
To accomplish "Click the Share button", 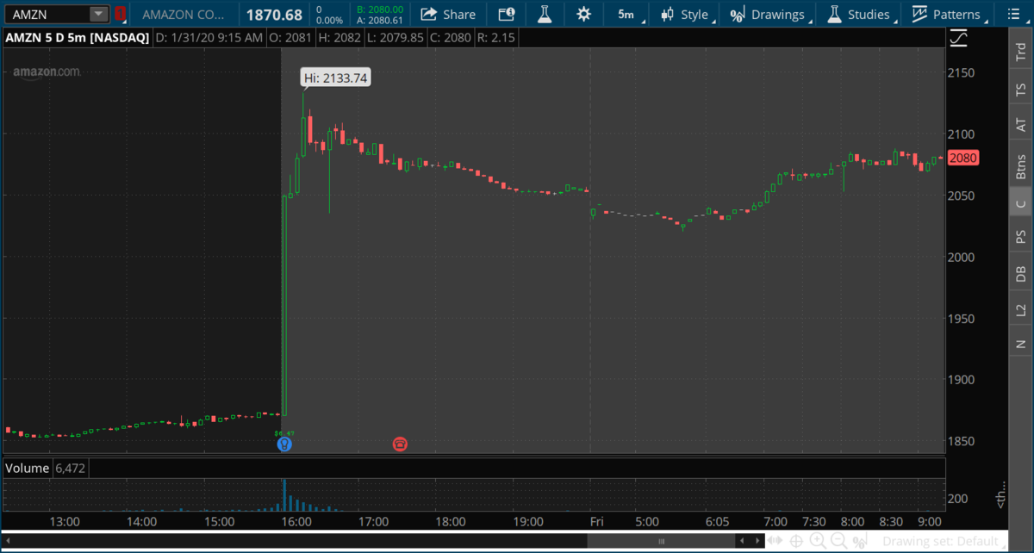I will click(448, 15).
